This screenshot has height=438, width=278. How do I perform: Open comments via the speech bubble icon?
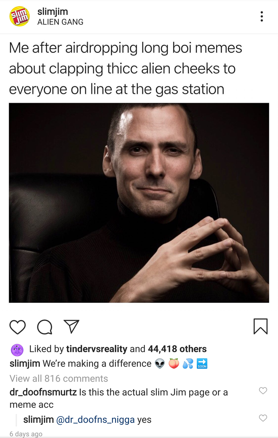(x=44, y=327)
